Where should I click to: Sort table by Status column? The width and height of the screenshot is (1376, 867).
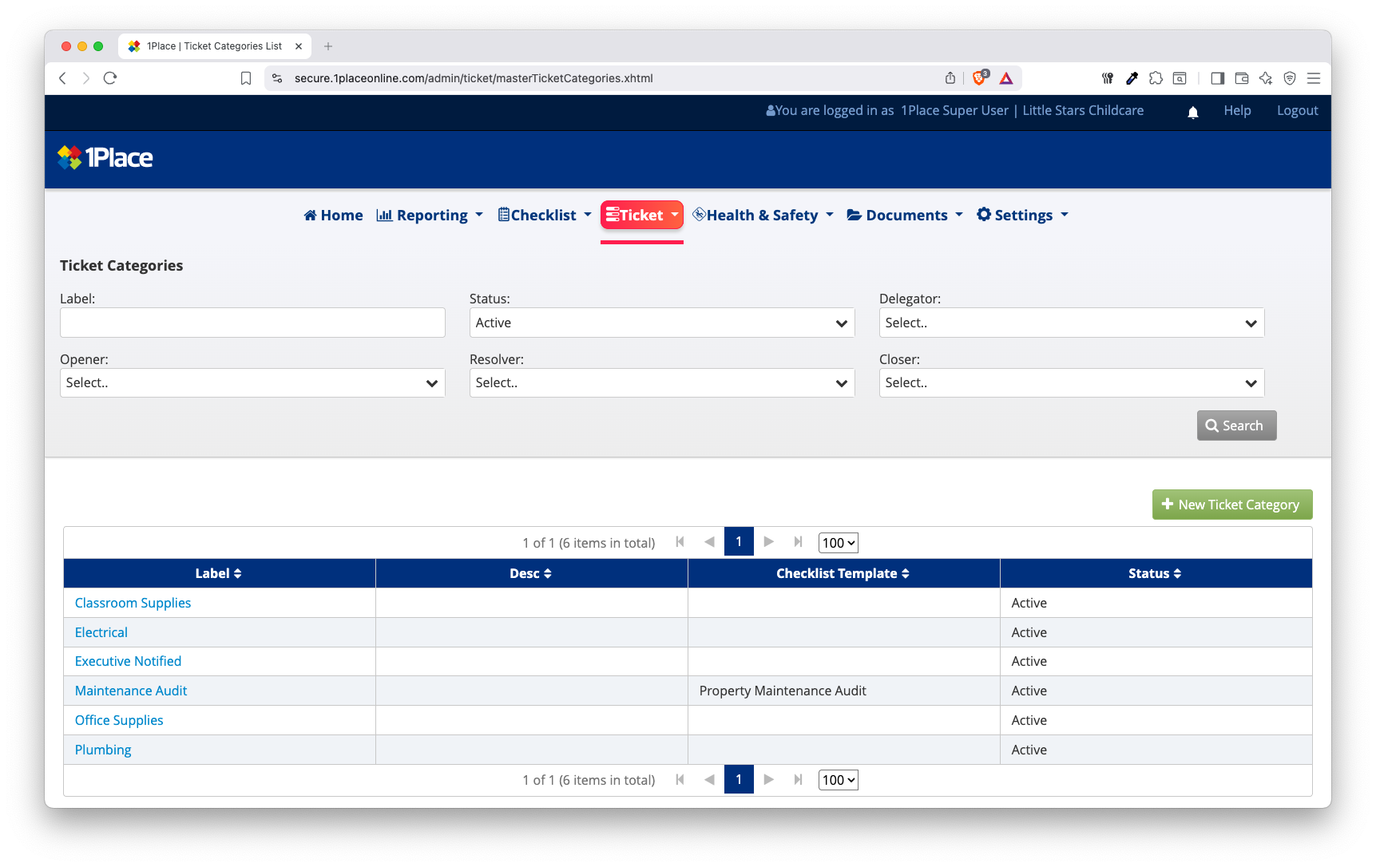[1155, 573]
